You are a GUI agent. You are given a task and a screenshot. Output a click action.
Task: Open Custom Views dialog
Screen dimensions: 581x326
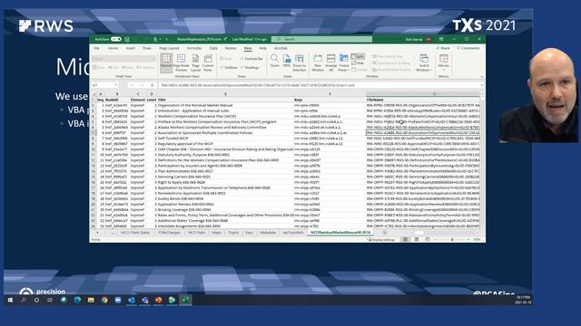208,62
